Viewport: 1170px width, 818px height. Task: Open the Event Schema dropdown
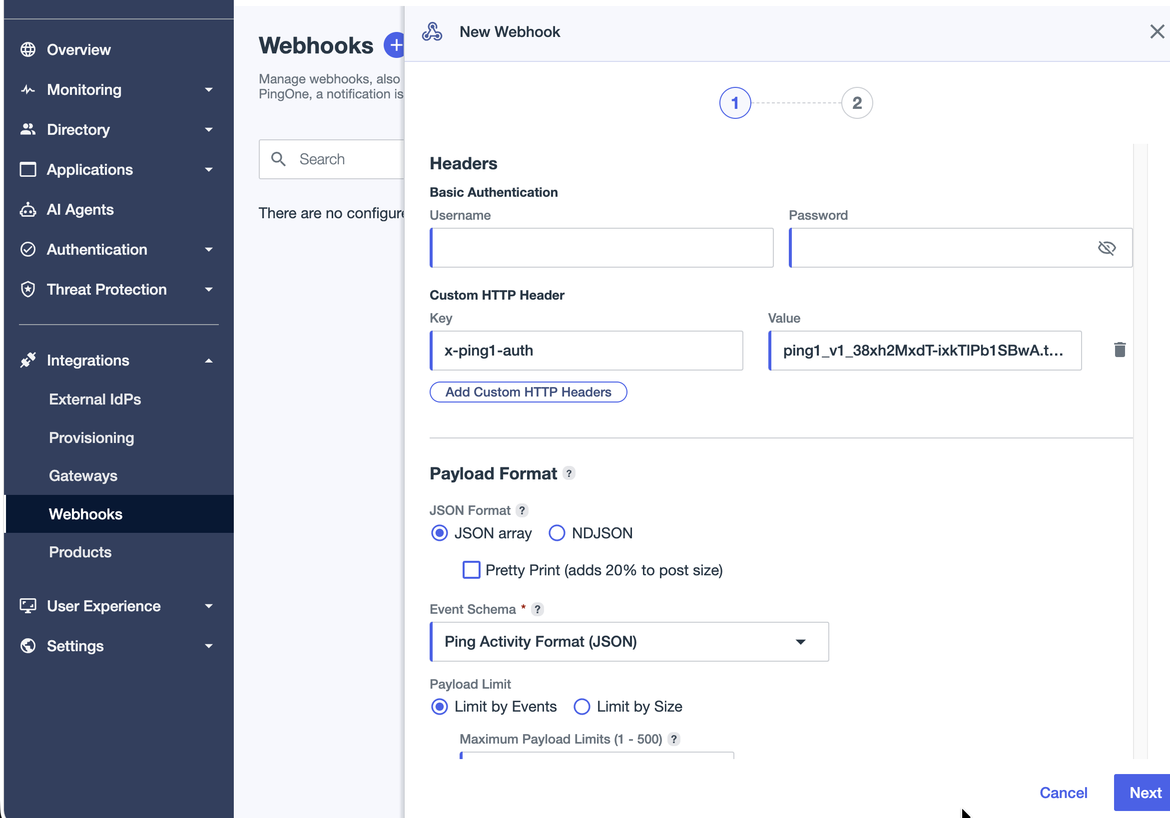[x=629, y=642]
